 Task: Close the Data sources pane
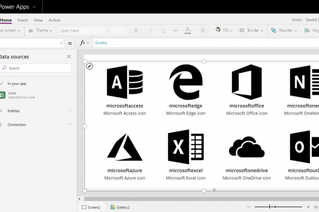click(x=69, y=56)
